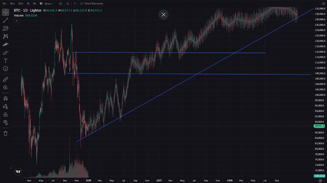This screenshot has width=327, height=183.
Task: Click the current price label 88,591.2
Action: point(319,126)
